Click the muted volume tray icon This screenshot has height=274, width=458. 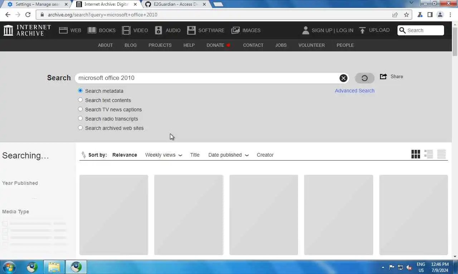click(409, 267)
